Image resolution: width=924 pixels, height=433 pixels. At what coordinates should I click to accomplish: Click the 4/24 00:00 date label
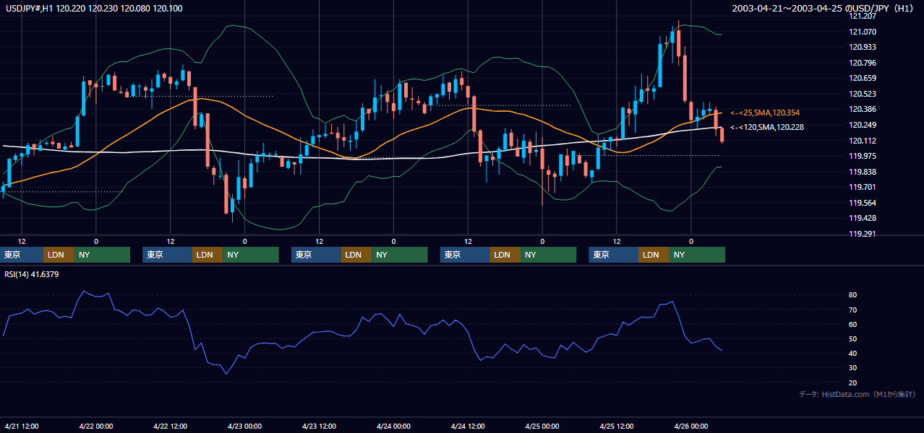coord(393,426)
